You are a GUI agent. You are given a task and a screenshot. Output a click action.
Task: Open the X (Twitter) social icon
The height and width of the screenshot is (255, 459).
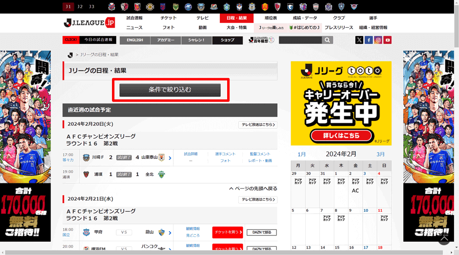(359, 40)
